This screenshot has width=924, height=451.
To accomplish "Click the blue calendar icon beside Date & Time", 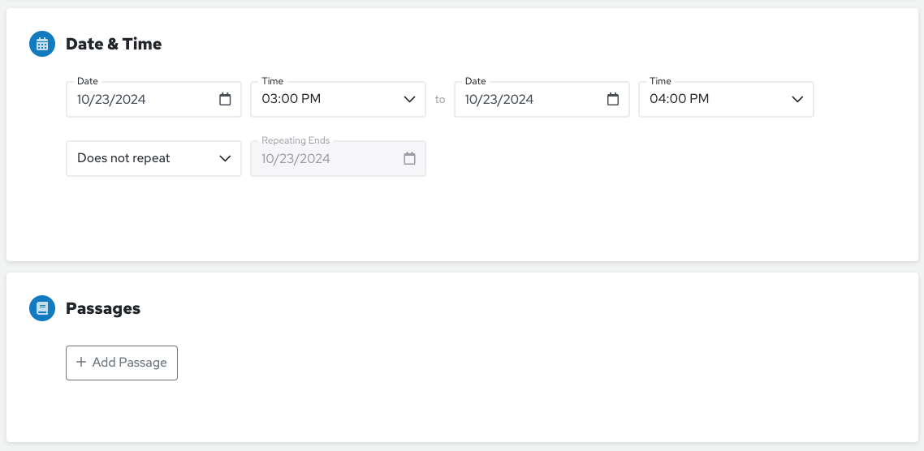I will (42, 44).
